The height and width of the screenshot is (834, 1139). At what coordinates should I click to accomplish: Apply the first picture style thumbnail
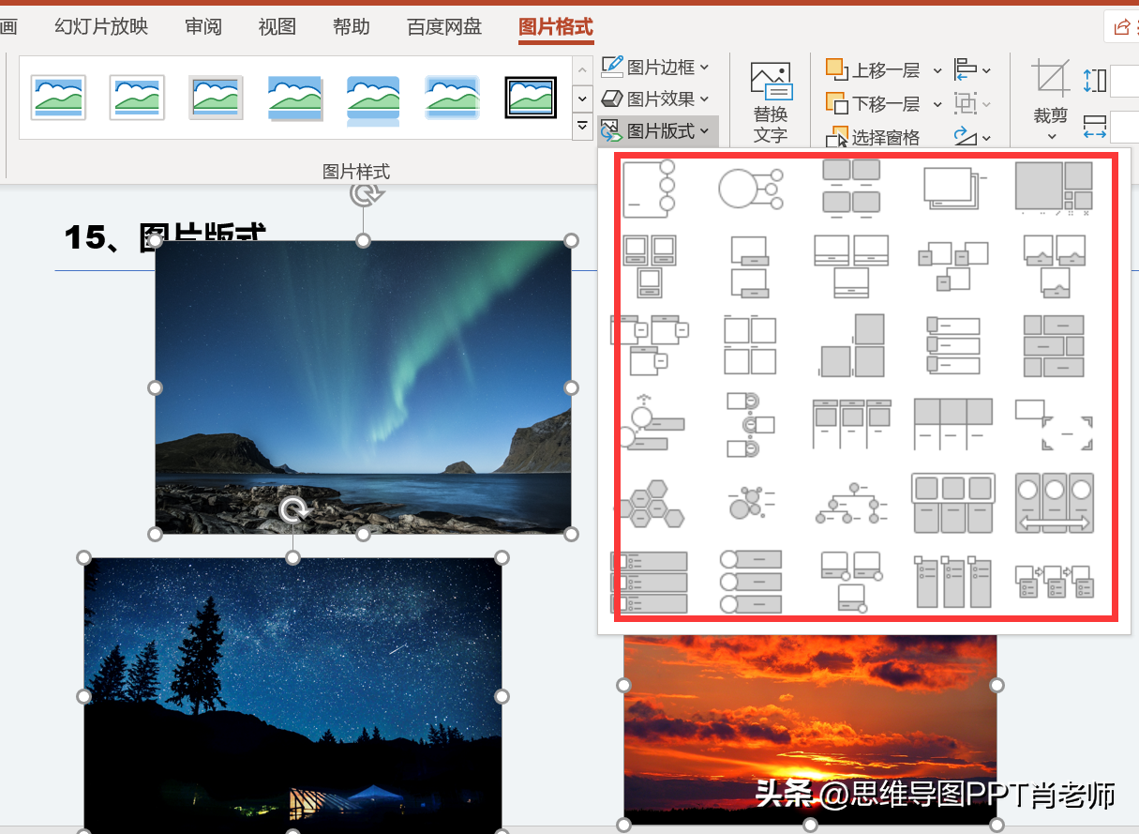coord(58,97)
